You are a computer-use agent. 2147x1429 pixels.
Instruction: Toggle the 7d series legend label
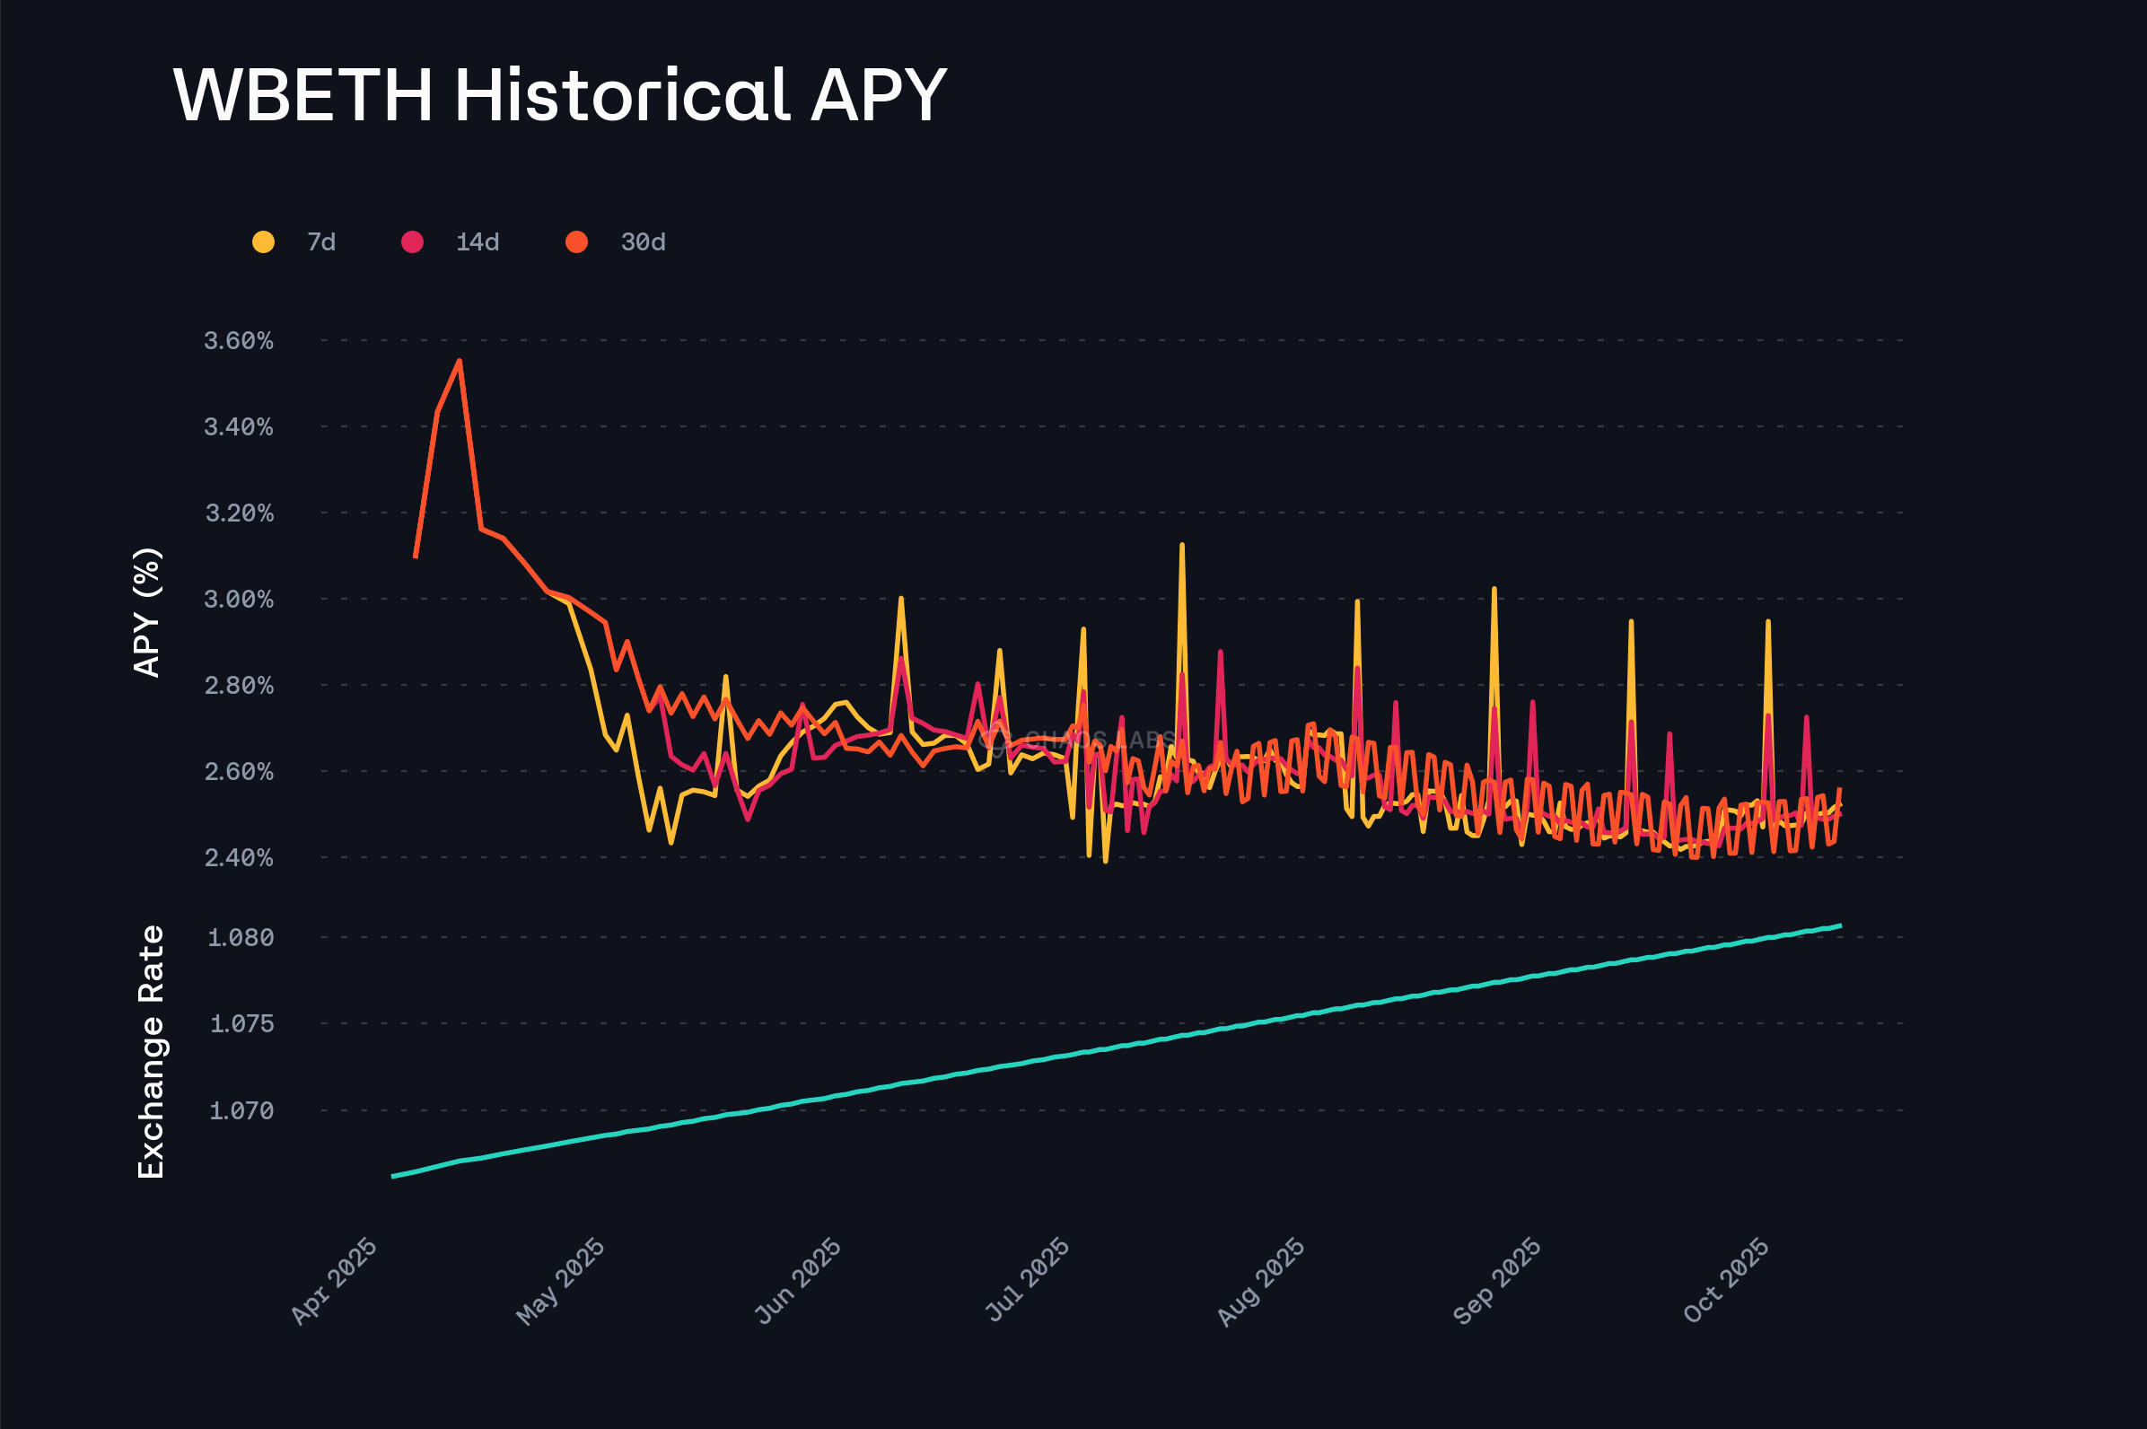pos(320,242)
